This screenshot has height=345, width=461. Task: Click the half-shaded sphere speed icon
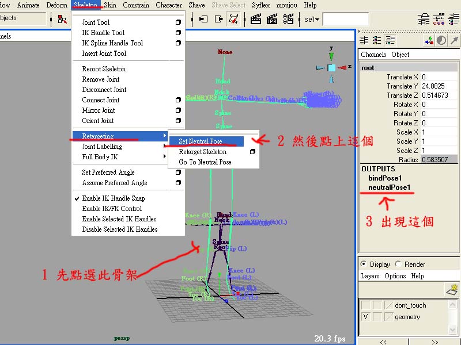pos(441,40)
